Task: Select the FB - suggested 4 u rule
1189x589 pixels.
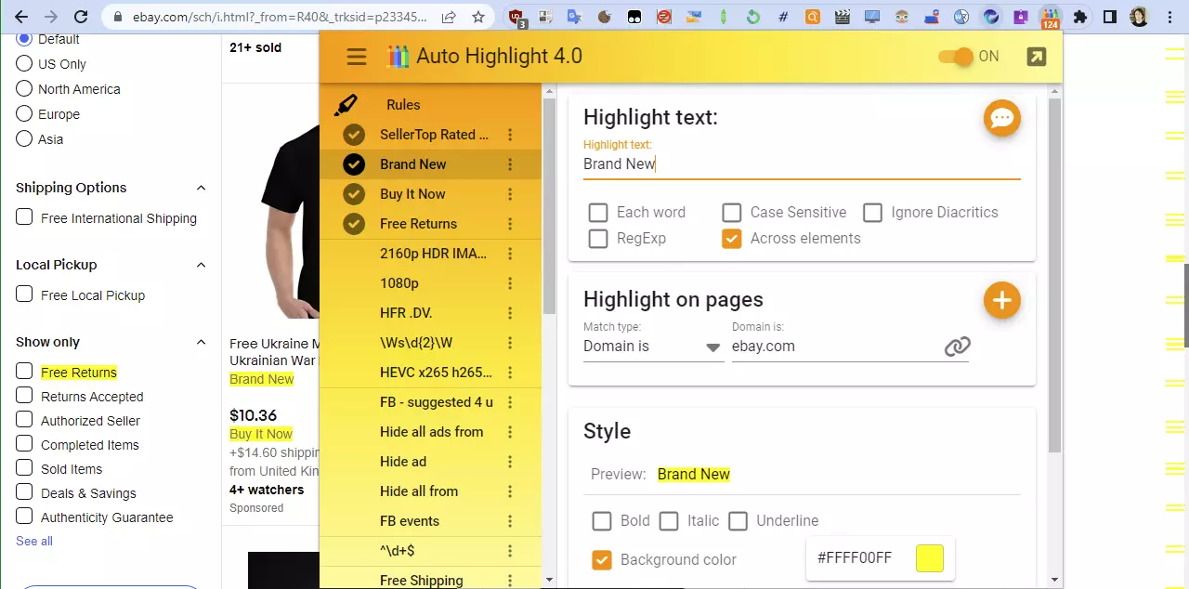Action: point(437,402)
